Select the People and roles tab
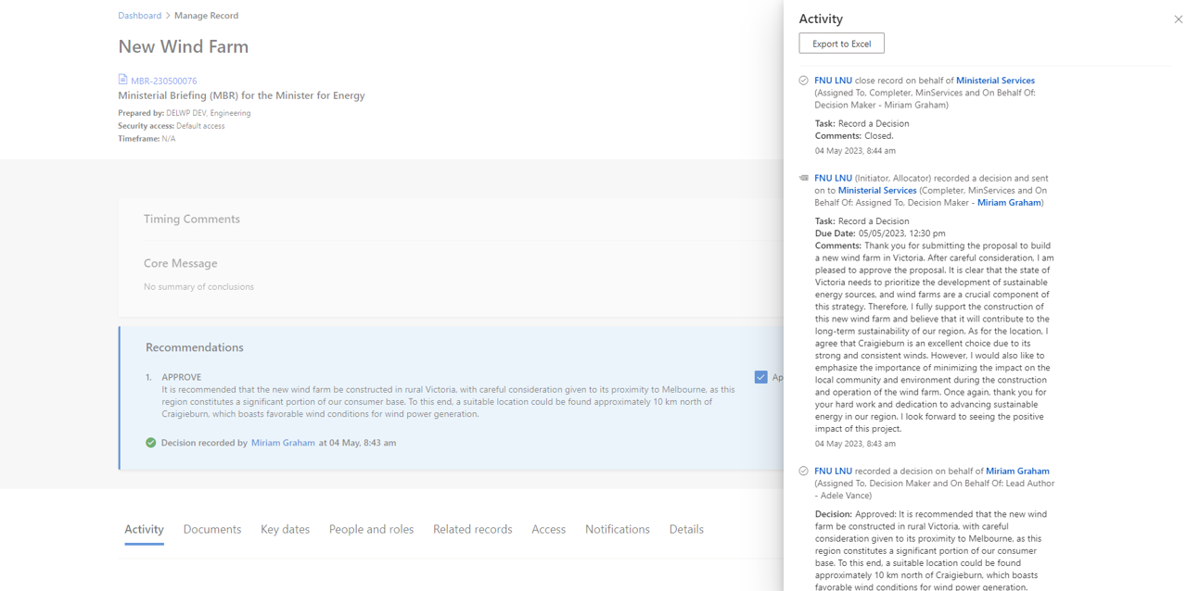Image resolution: width=1187 pixels, height=591 pixels. pos(371,529)
